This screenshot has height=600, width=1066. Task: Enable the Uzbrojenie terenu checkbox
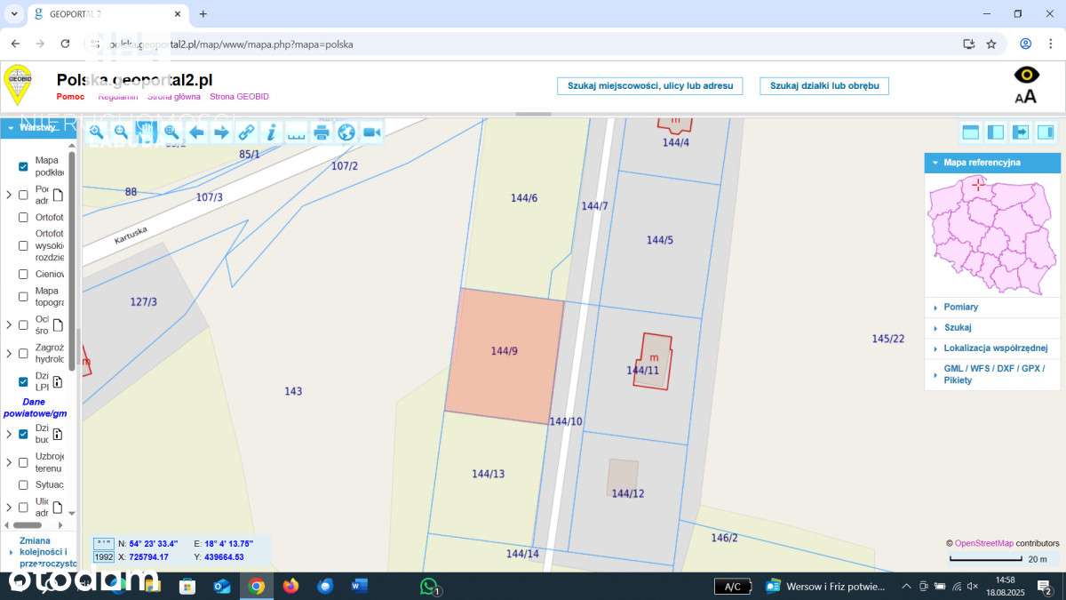point(24,462)
